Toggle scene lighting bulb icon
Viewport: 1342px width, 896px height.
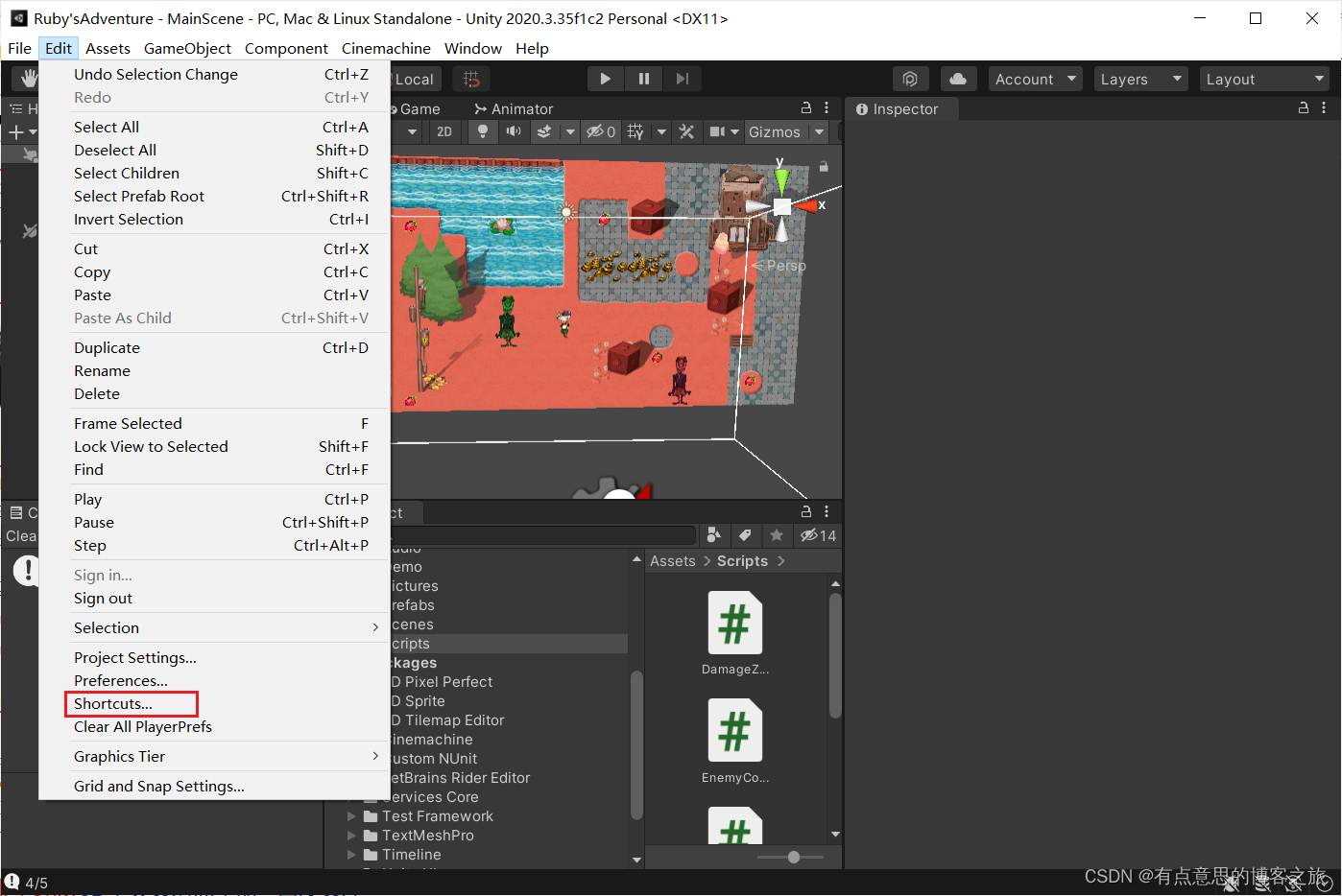pos(482,131)
